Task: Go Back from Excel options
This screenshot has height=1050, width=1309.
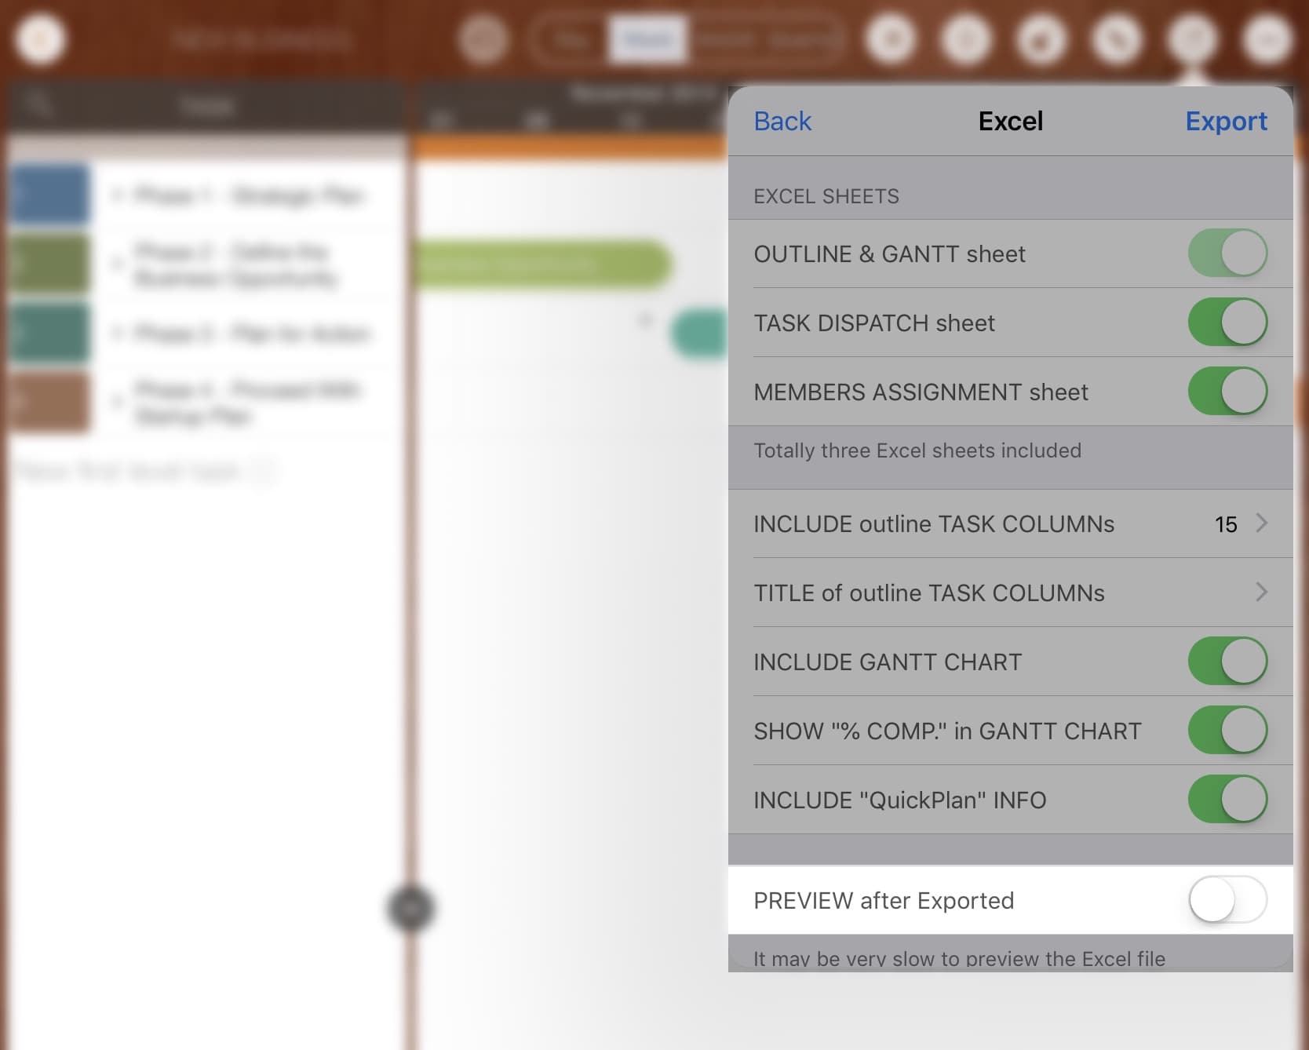Action: [x=782, y=122]
